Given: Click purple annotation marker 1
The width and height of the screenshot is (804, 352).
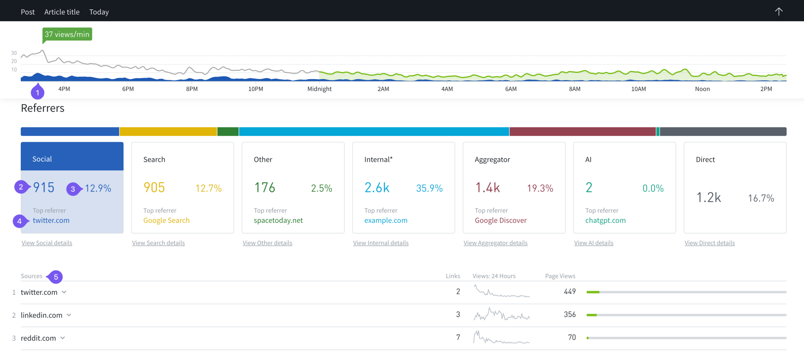Looking at the screenshot, I should tap(37, 92).
